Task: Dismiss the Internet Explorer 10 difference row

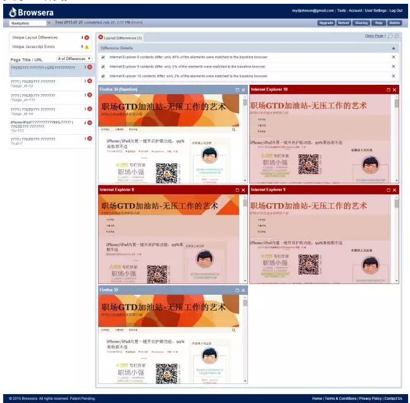Action: 394,76
